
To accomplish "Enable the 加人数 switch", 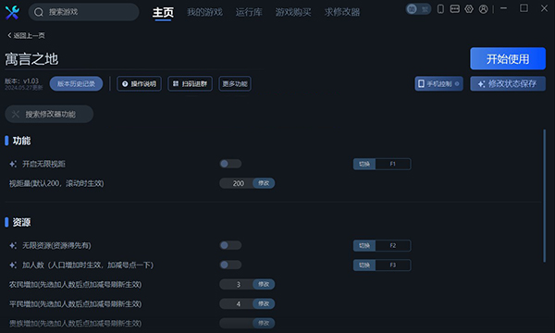I will [230, 265].
